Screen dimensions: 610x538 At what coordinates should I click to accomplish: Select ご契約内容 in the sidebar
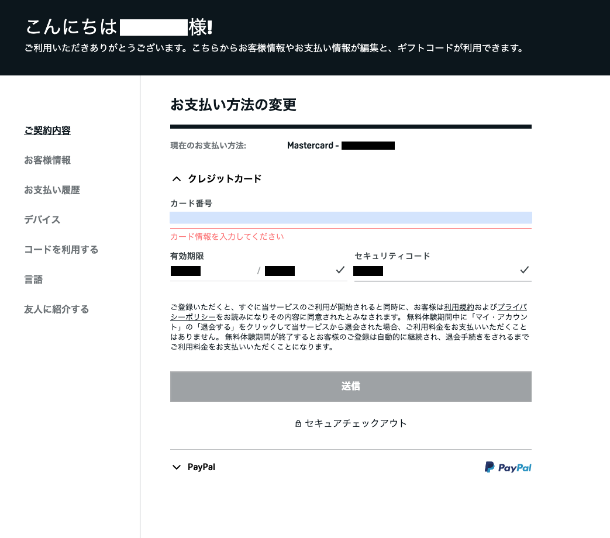pos(47,130)
